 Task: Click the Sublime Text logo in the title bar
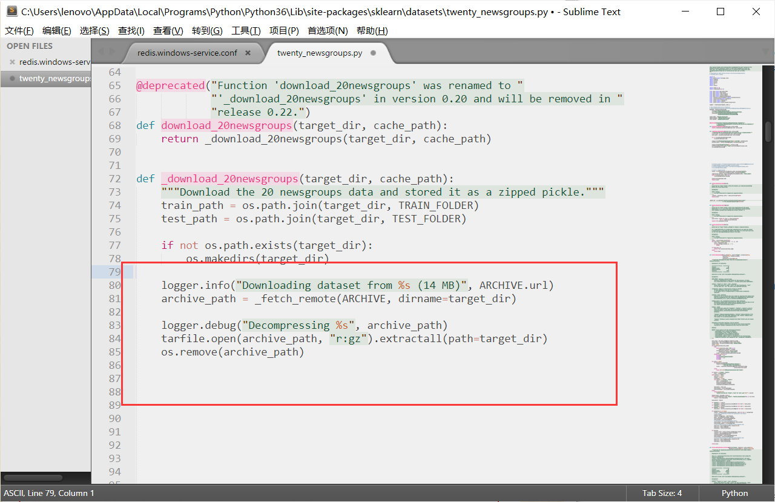(12, 12)
